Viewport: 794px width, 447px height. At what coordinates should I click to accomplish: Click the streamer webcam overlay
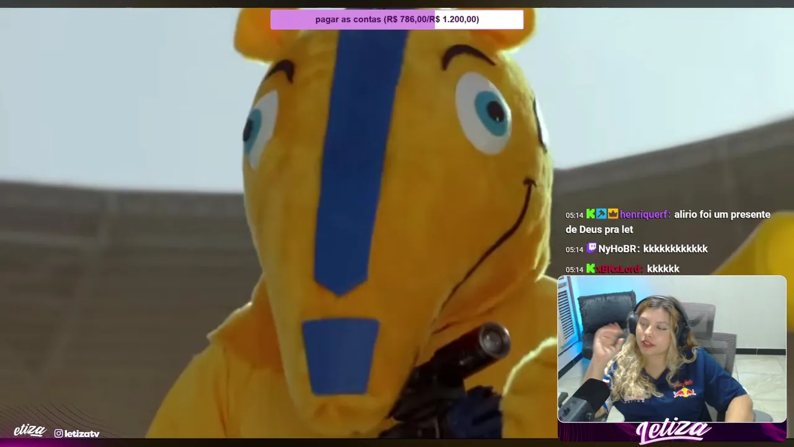point(672,350)
